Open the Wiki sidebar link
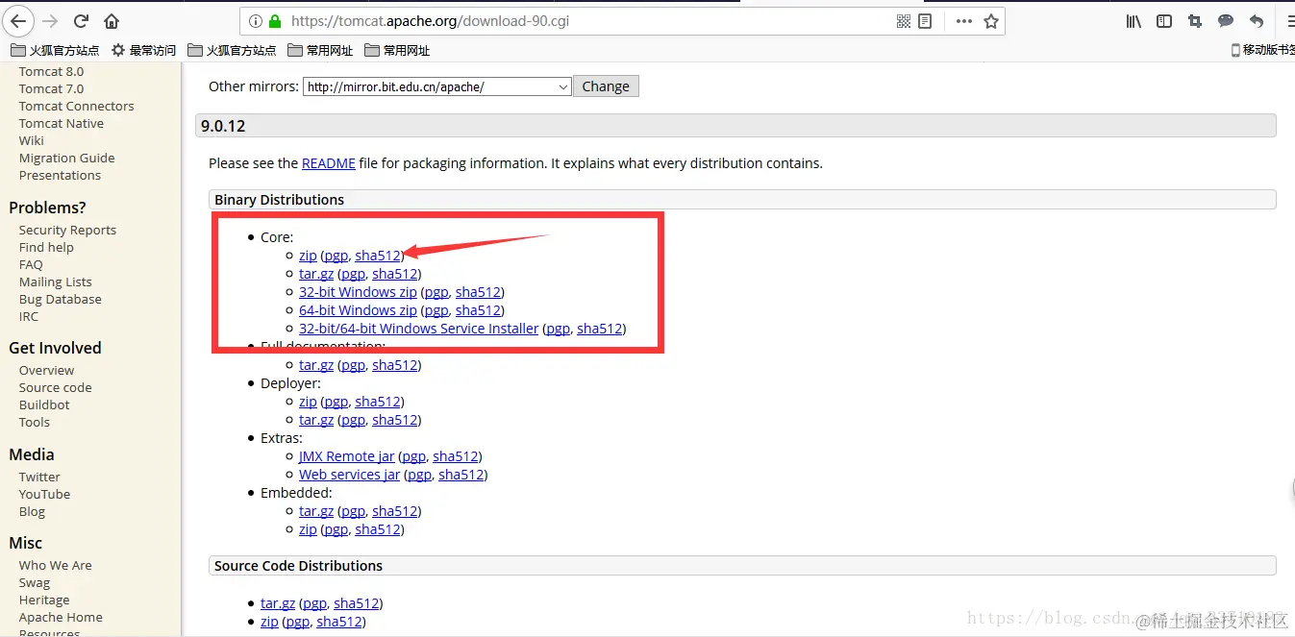The height and width of the screenshot is (637, 1295). [x=32, y=140]
